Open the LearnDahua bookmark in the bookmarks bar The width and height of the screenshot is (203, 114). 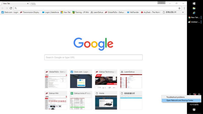(x=97, y=12)
